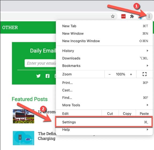Image resolution: width=154 pixels, height=150 pixels.
Task: Click the Paste button in Edit row
Action: pos(144,113)
